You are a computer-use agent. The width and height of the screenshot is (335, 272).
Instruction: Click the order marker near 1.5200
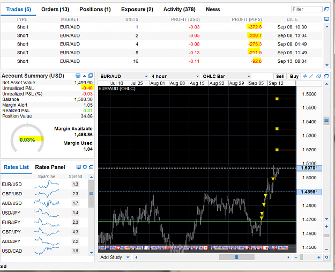tap(277, 150)
